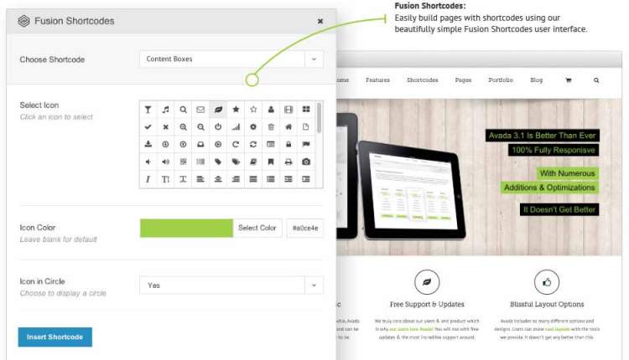Click the shopping cart icon in navigation
Screen dimensions: 629x360
(569, 80)
